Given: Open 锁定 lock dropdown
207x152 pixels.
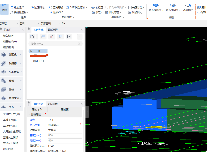Looking at the screenshot, I should click(x=97, y=12).
